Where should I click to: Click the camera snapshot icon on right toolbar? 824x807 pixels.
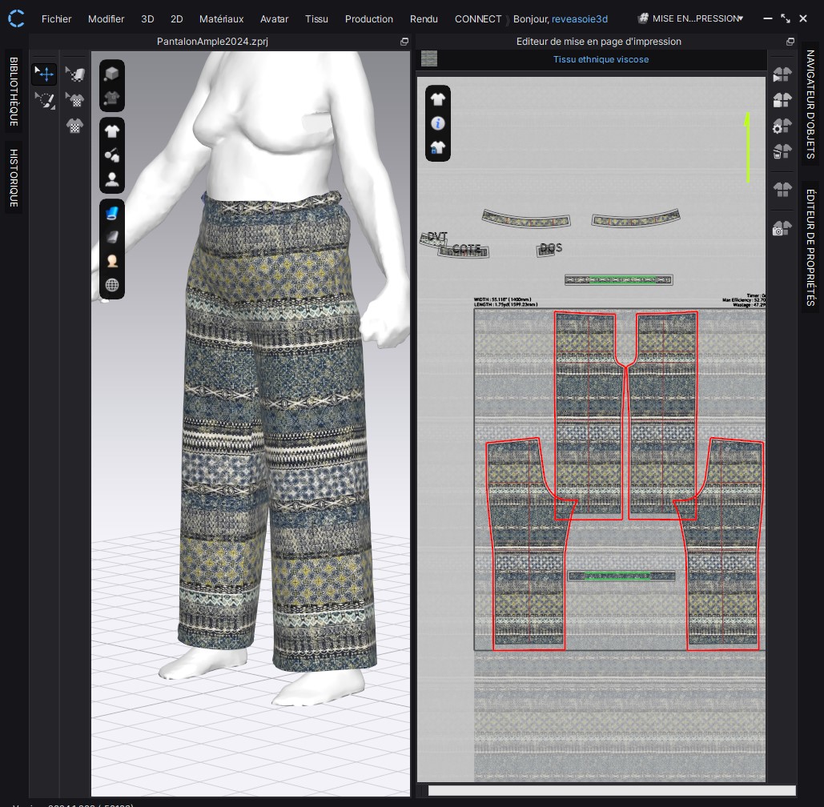pos(782,228)
